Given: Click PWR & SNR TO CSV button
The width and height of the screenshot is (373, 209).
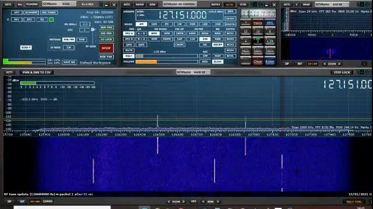Looking at the screenshot, I should tap(37, 73).
